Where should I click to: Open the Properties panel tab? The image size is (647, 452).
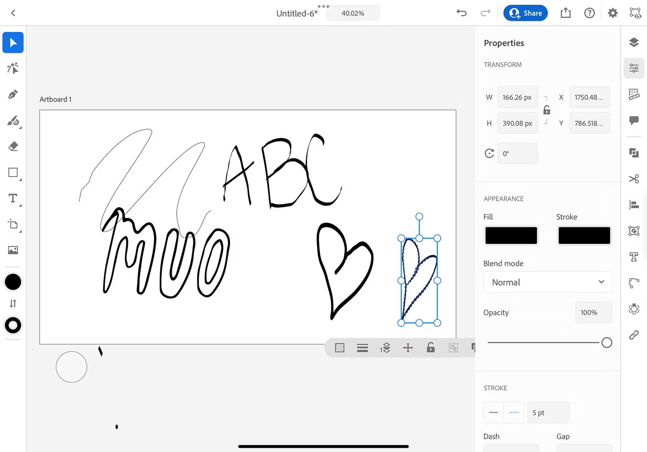click(x=634, y=68)
